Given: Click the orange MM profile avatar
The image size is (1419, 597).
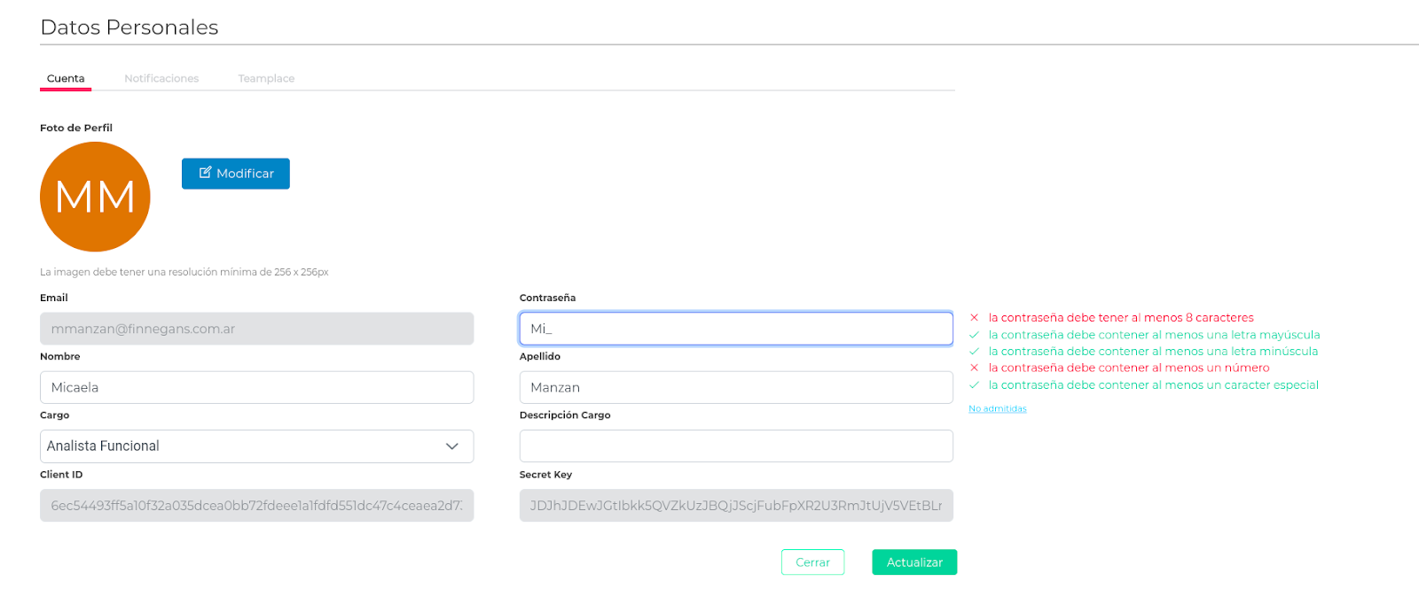Looking at the screenshot, I should [95, 197].
